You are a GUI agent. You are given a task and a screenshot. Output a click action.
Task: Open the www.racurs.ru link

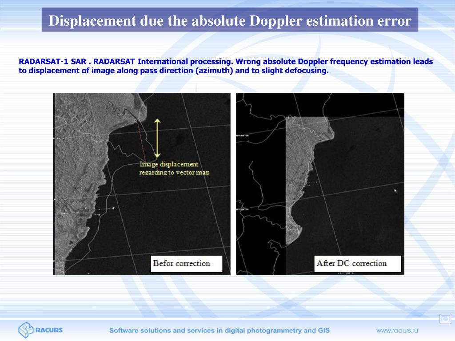[x=397, y=330]
